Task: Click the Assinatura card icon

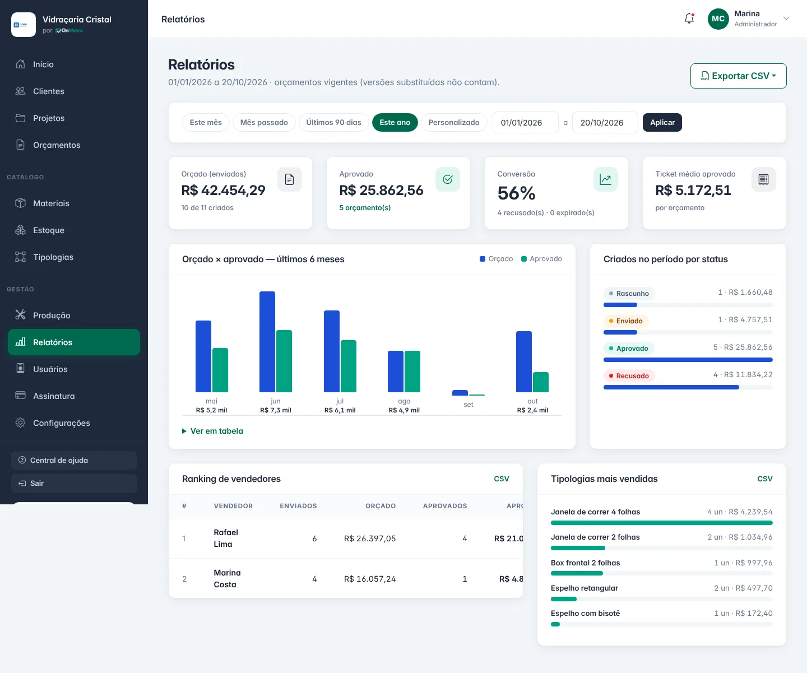Action: 21,395
